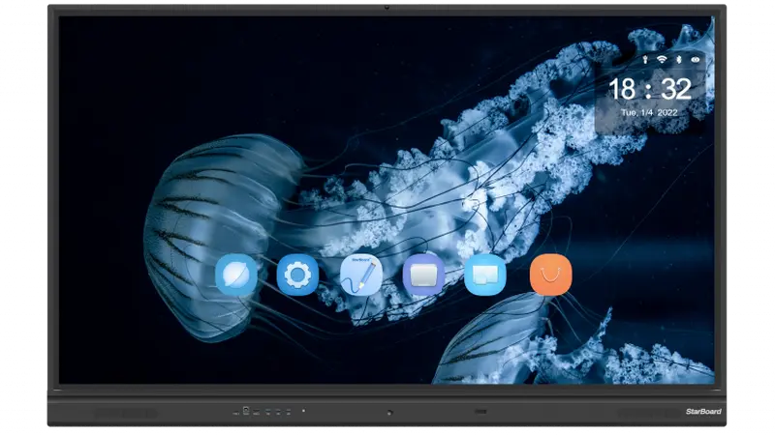Open the purple file manager app
This screenshot has height=435, width=775.
pyautogui.click(x=423, y=275)
